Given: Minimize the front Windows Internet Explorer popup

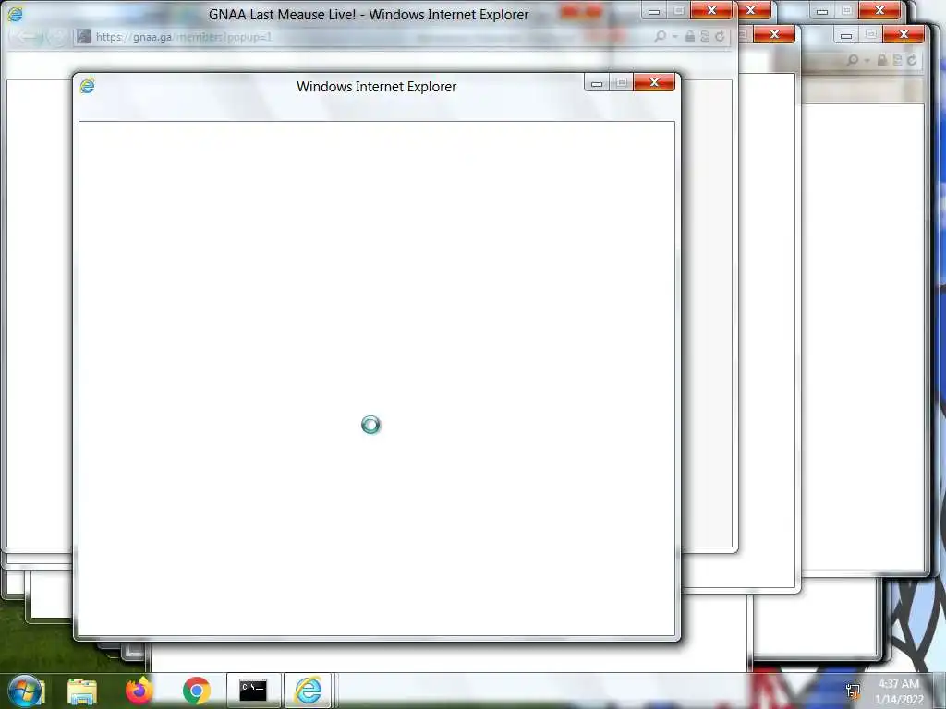Looking at the screenshot, I should coord(597,82).
